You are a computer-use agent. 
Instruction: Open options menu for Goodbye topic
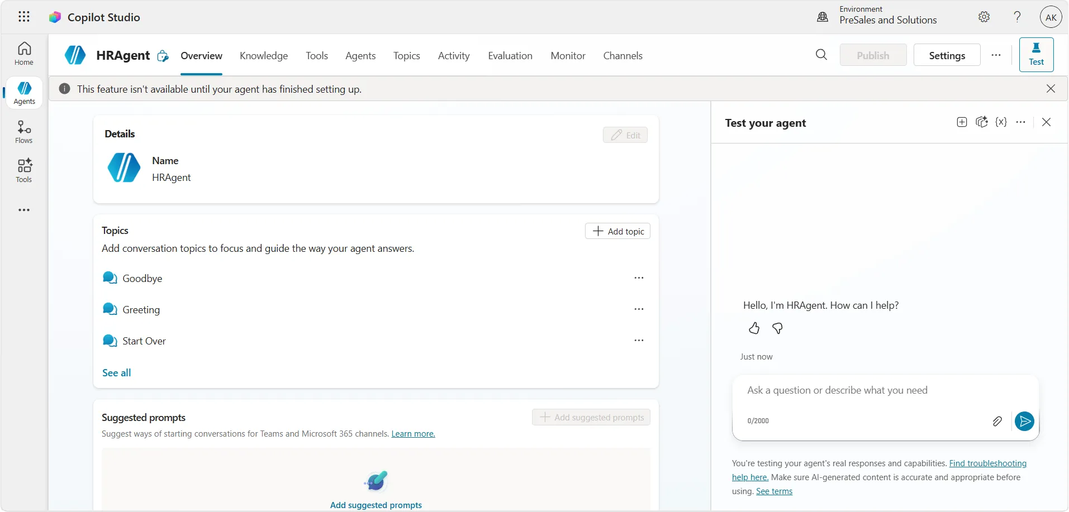[639, 278]
